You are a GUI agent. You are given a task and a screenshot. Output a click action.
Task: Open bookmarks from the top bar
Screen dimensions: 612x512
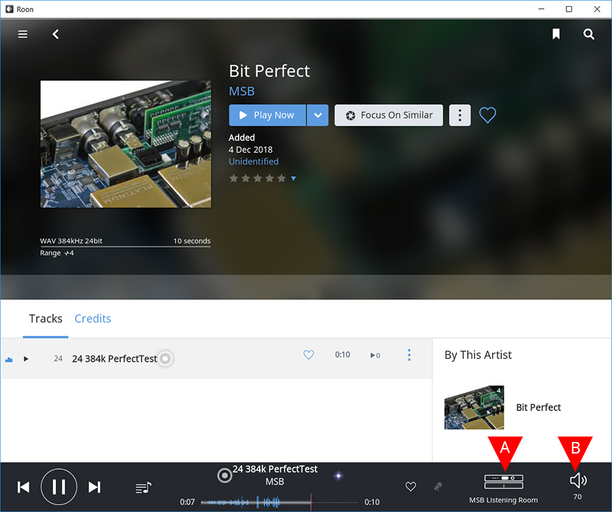tap(556, 34)
